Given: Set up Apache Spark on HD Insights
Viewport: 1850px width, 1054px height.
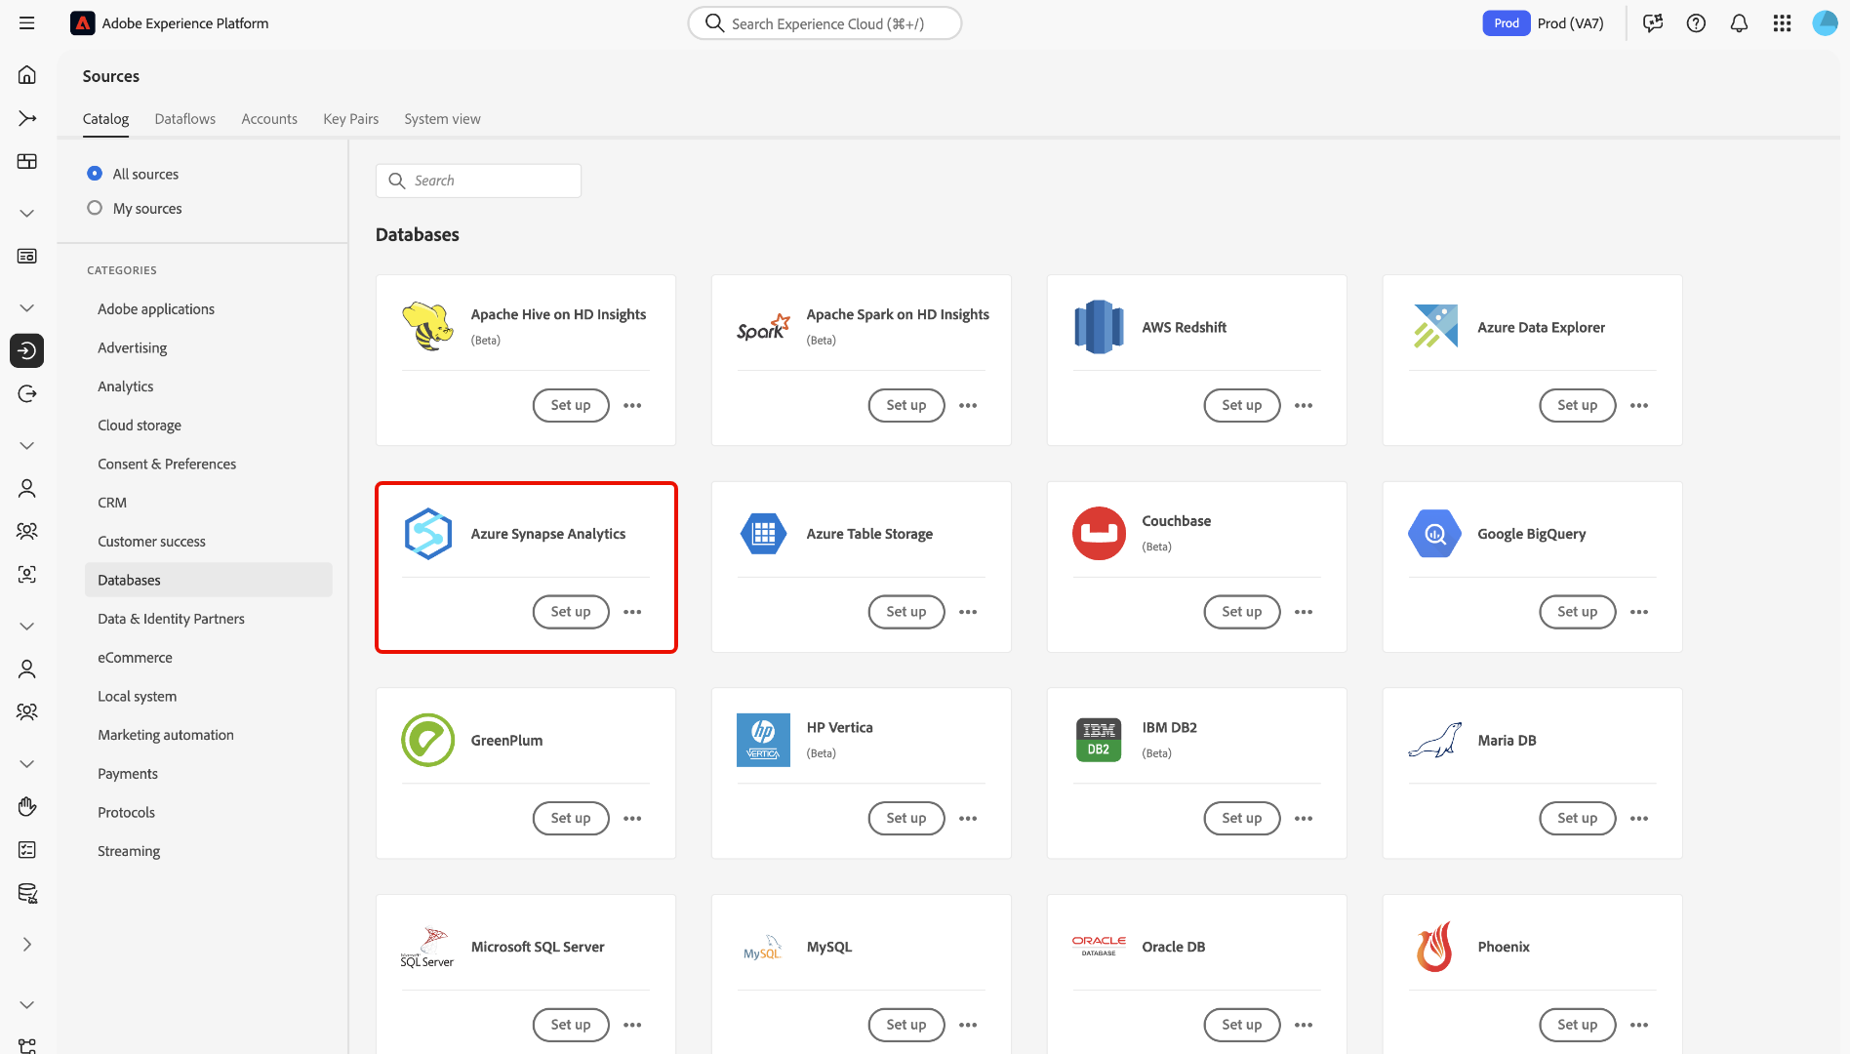Looking at the screenshot, I should [906, 405].
